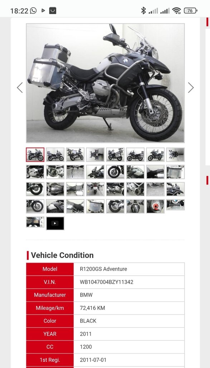Click the Mileage/km row label

50,308
